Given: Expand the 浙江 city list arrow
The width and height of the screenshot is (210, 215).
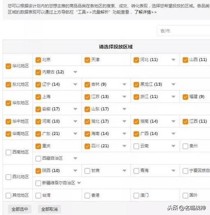Looking at the screenshot, I should pos(173,97).
